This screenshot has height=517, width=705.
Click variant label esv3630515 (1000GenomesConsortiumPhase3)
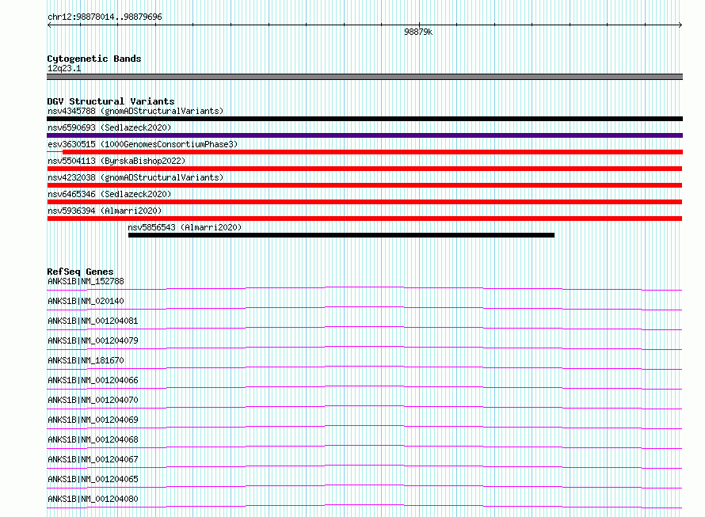(143, 144)
